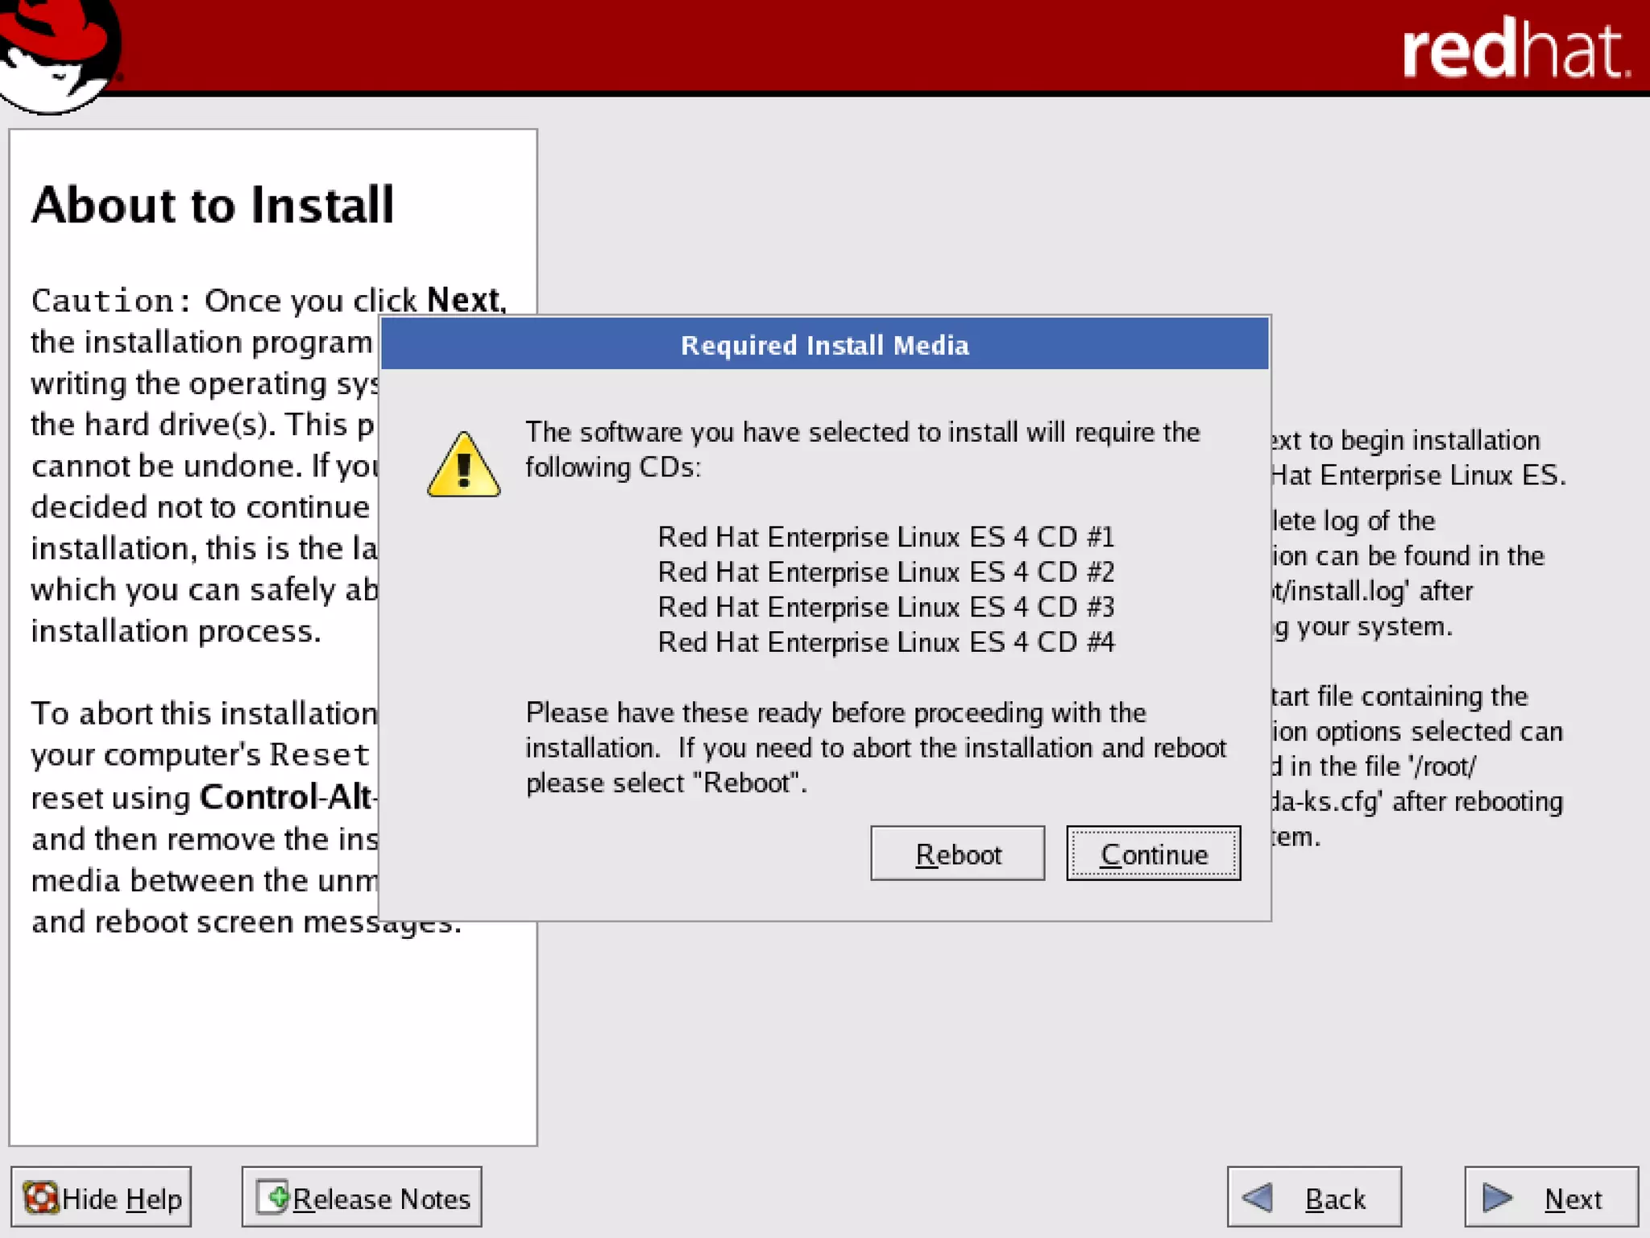Click the Release Notes document icon
This screenshot has height=1238, width=1650.
coord(272,1197)
